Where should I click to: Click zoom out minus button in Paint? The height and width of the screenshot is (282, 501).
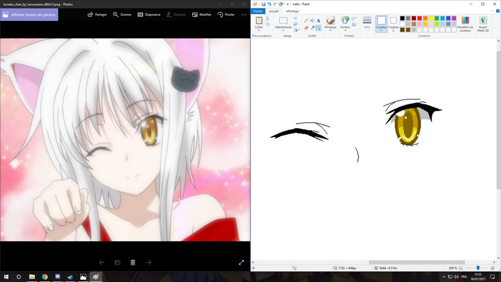point(461,268)
